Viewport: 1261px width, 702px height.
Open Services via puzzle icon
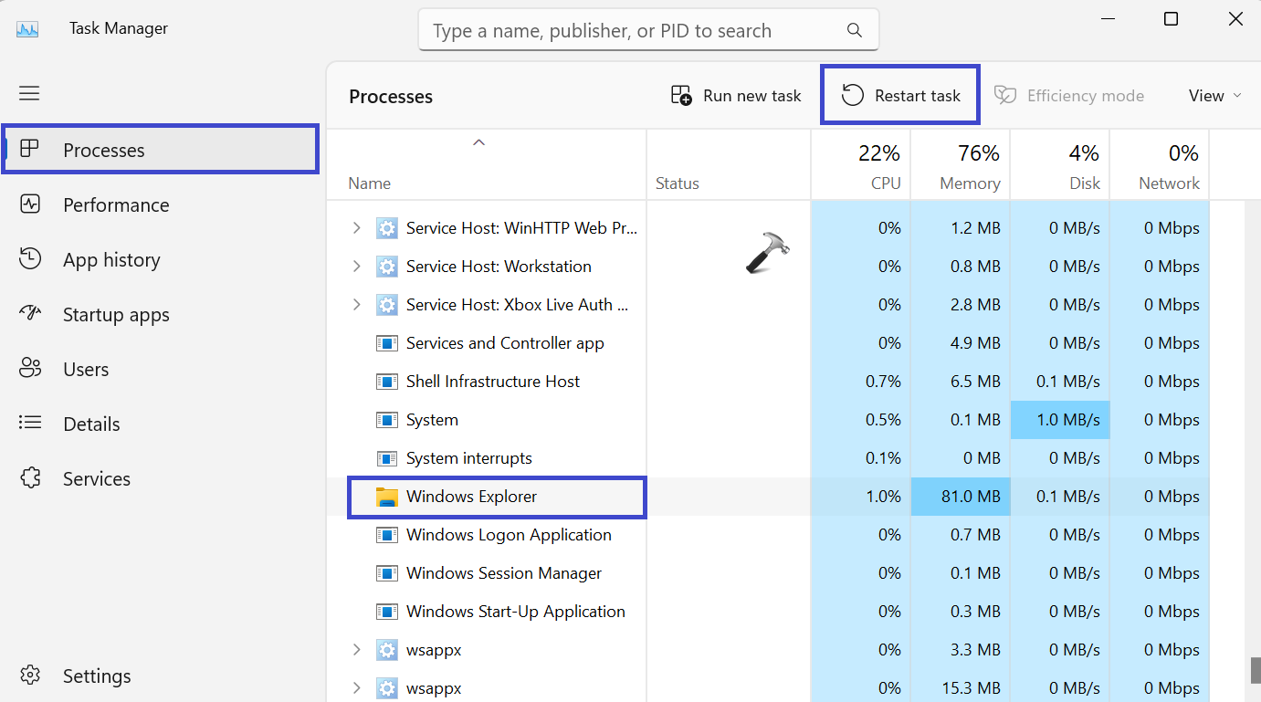pyautogui.click(x=30, y=478)
